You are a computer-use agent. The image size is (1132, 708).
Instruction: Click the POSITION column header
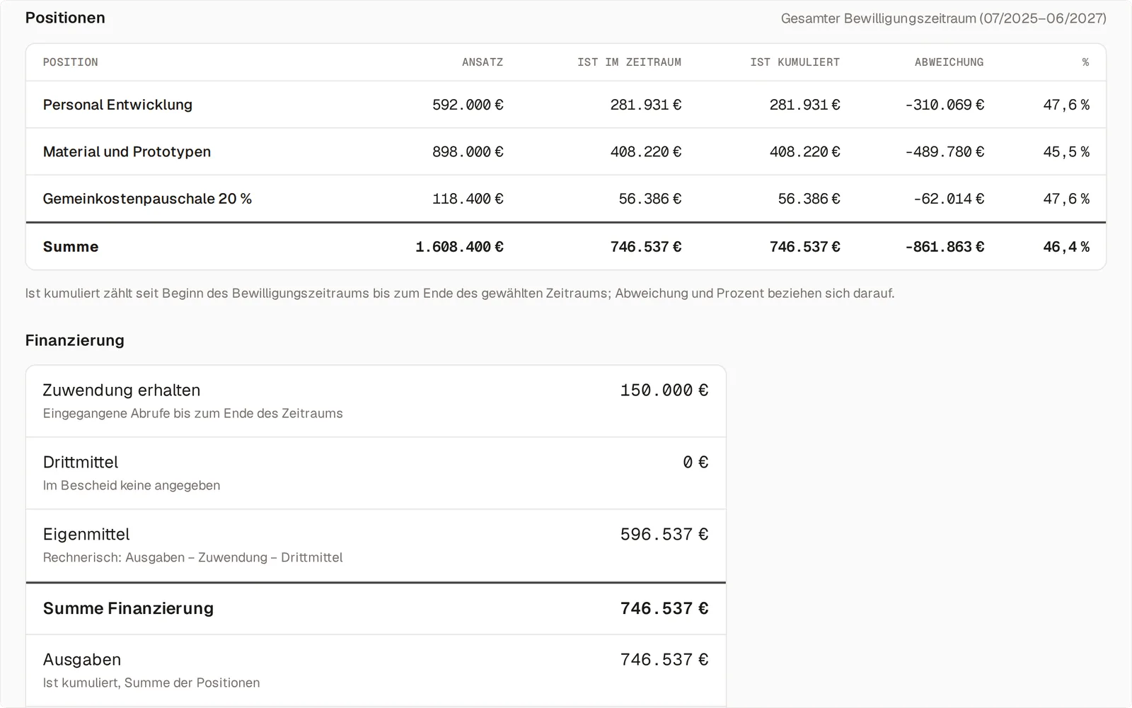tap(71, 62)
